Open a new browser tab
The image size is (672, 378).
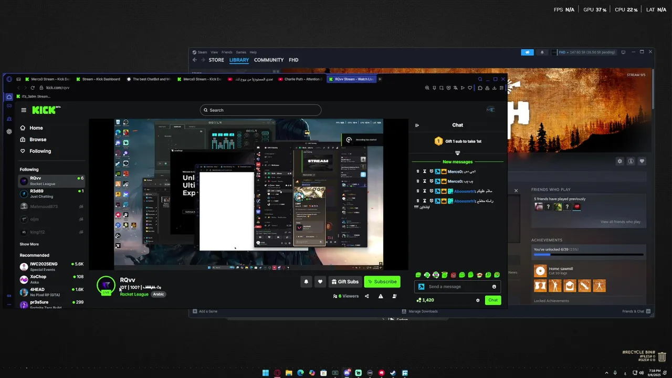pyautogui.click(x=380, y=79)
